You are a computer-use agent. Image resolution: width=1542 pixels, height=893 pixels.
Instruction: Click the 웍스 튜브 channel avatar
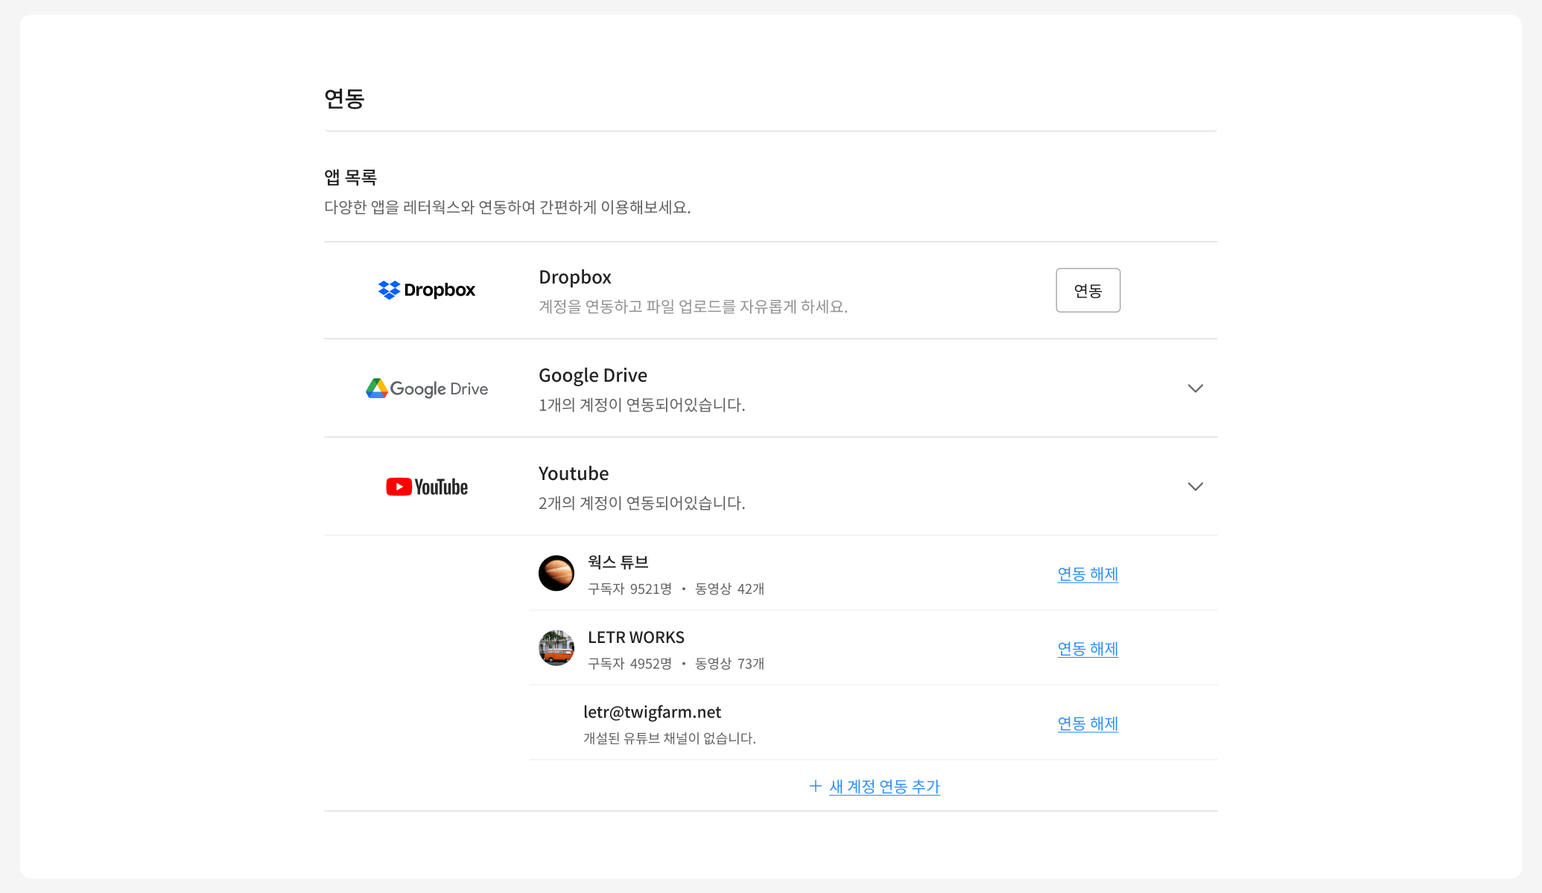556,573
